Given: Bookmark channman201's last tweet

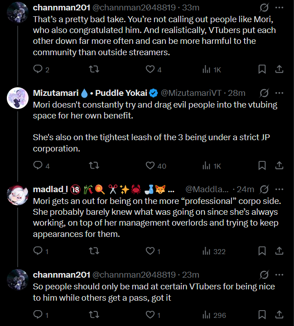Looking at the screenshot, I should 262,314.
